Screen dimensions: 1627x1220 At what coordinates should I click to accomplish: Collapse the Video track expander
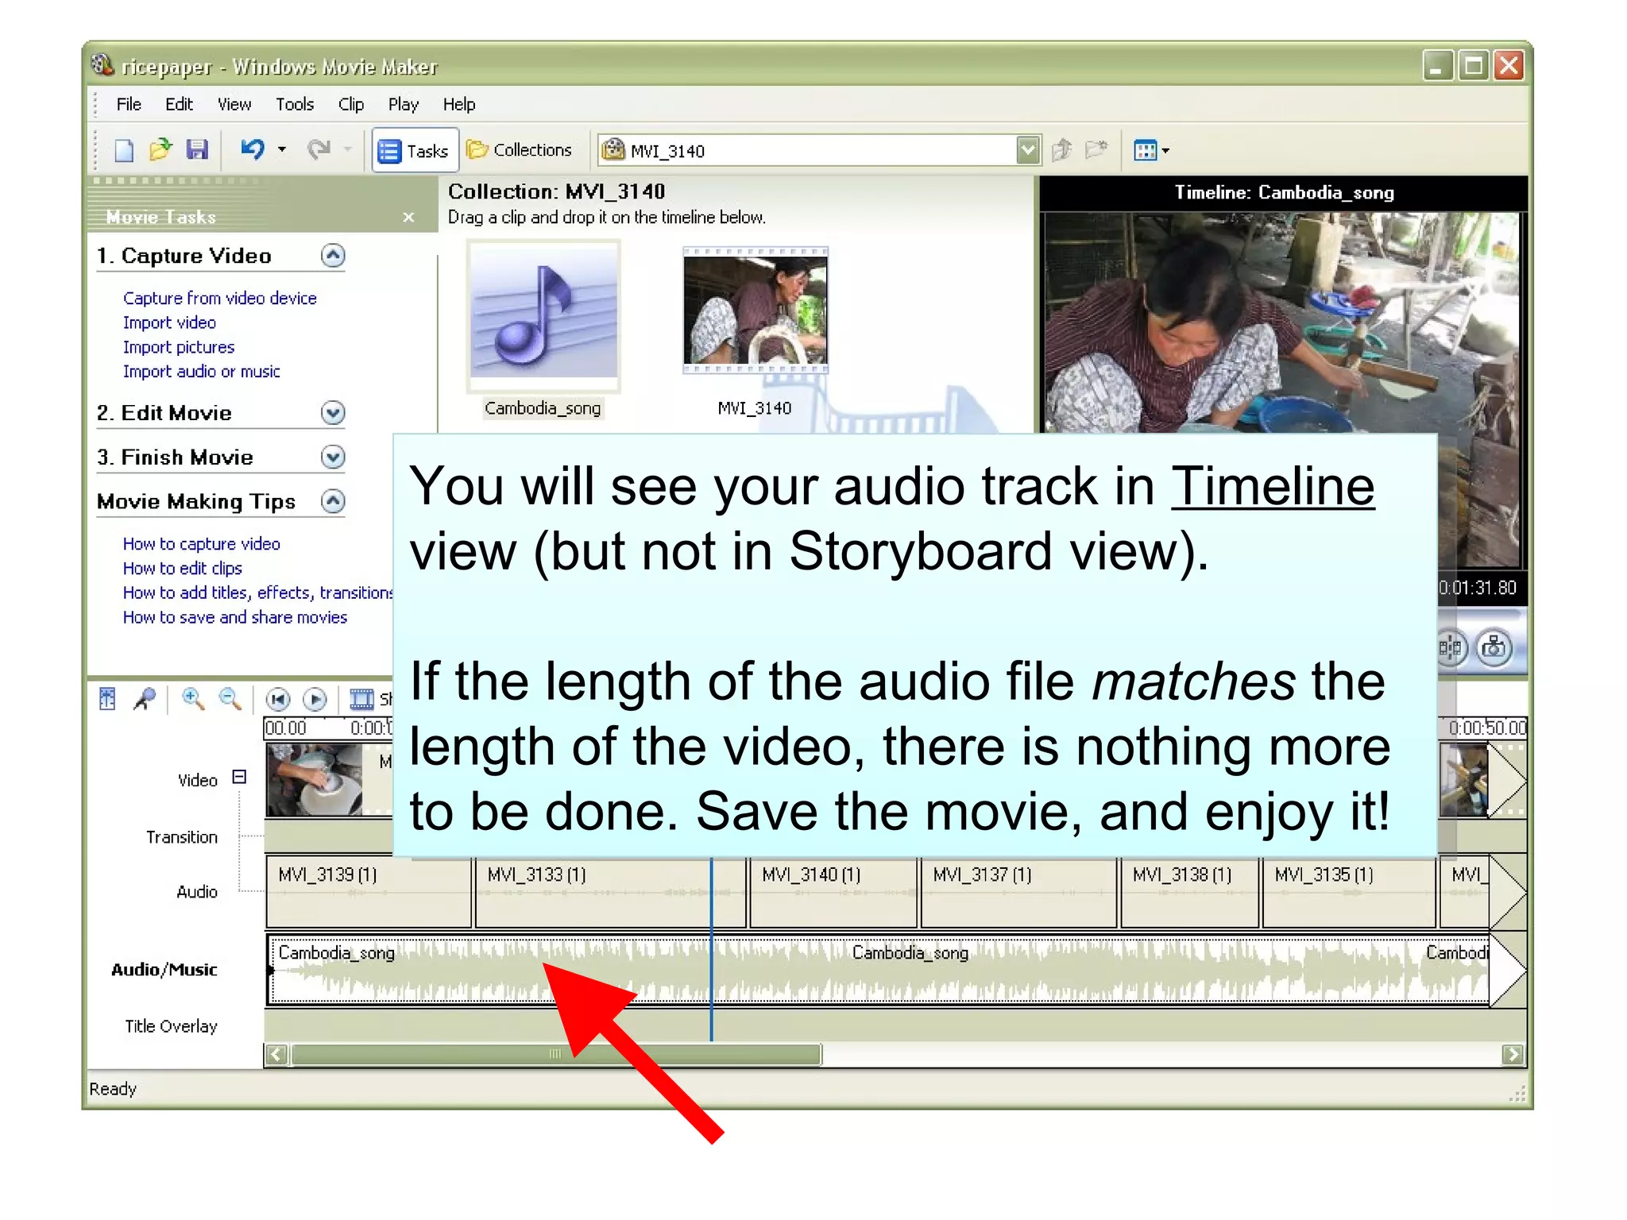click(239, 777)
